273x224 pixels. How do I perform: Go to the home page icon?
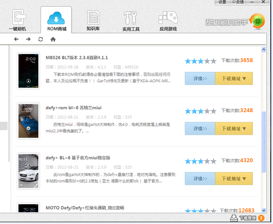pyautogui.click(x=53, y=39)
